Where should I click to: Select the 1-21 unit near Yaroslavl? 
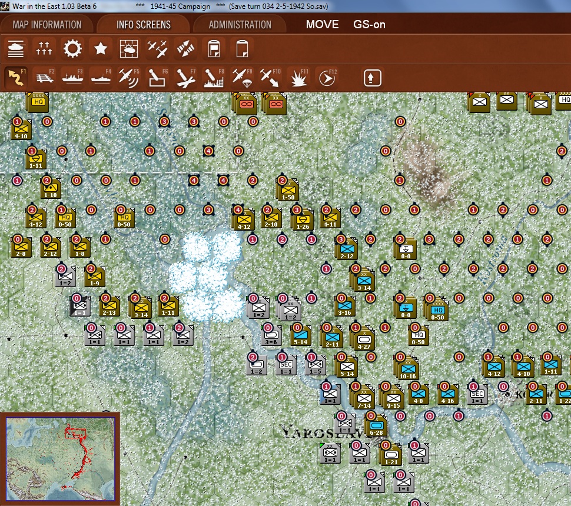391,455
